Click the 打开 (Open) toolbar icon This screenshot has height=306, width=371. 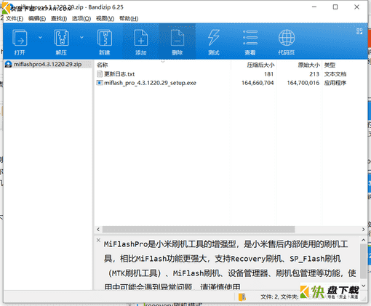pyautogui.click(x=20, y=42)
